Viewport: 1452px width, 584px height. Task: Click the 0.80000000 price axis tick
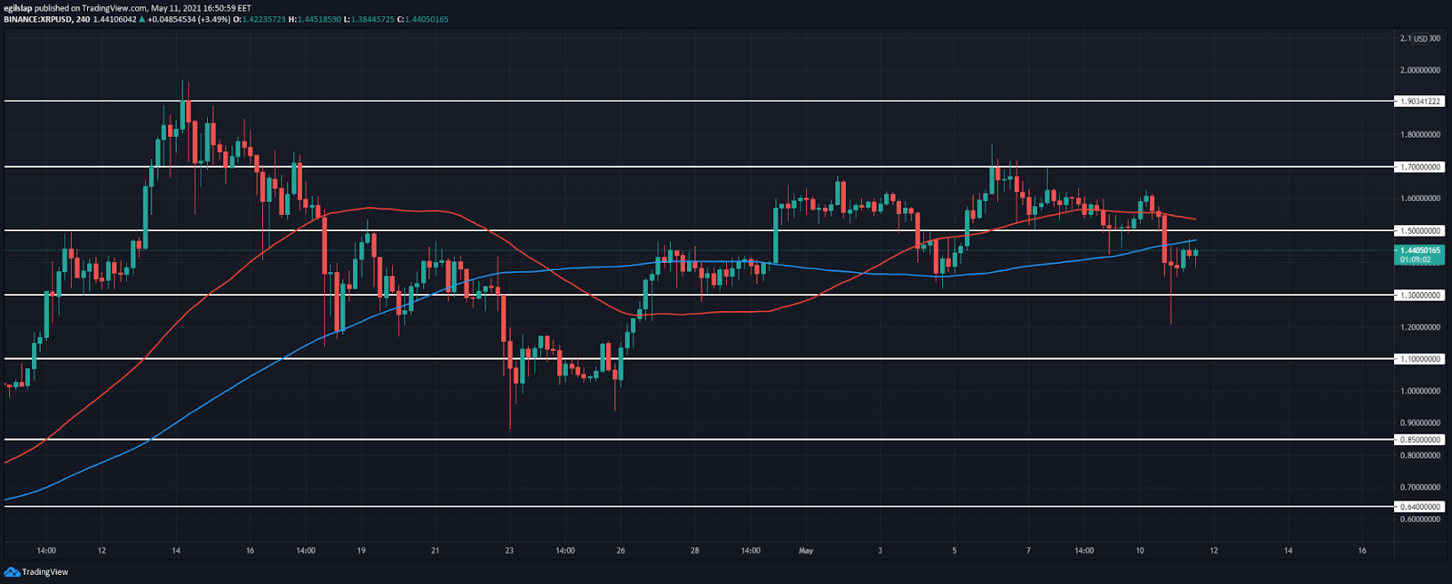[x=1420, y=456]
